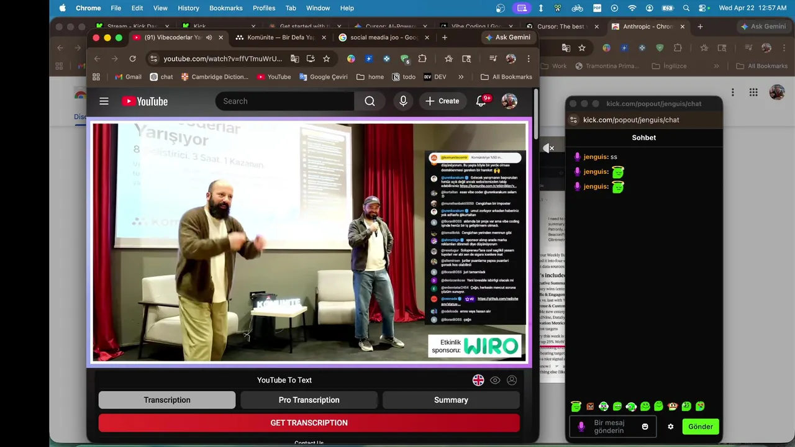
Task: Expand hidden bookmarks chevron in front Chrome
Action: click(461, 77)
